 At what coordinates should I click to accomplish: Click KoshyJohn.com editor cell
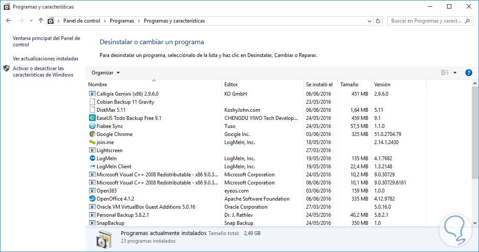[x=242, y=110]
